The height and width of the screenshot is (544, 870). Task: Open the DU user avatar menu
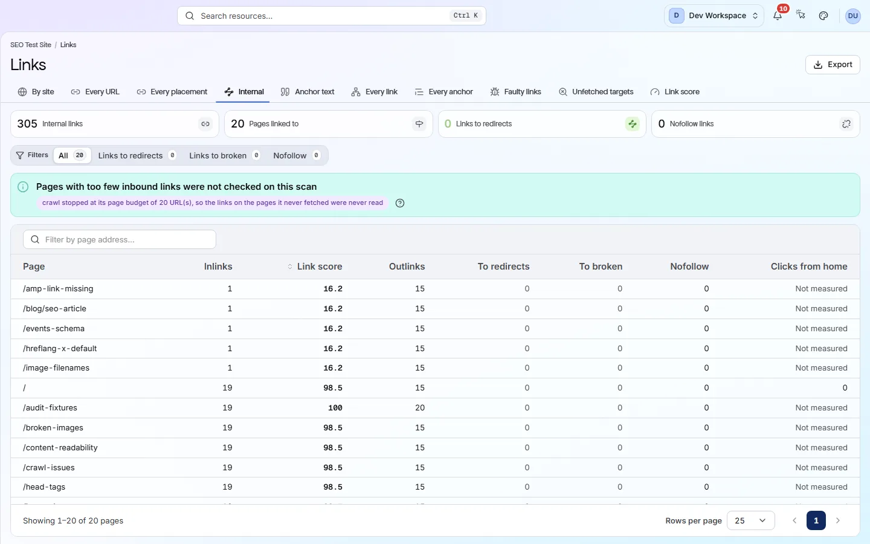pyautogui.click(x=852, y=16)
